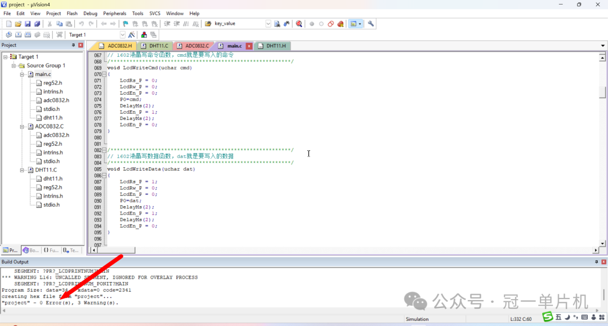This screenshot has width=608, height=326.
Task: Click the Incremental Find binoculars icon
Action: tap(286, 24)
